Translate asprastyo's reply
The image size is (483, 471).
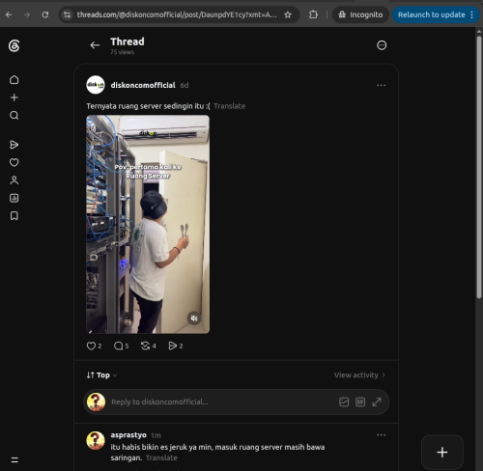(x=161, y=457)
